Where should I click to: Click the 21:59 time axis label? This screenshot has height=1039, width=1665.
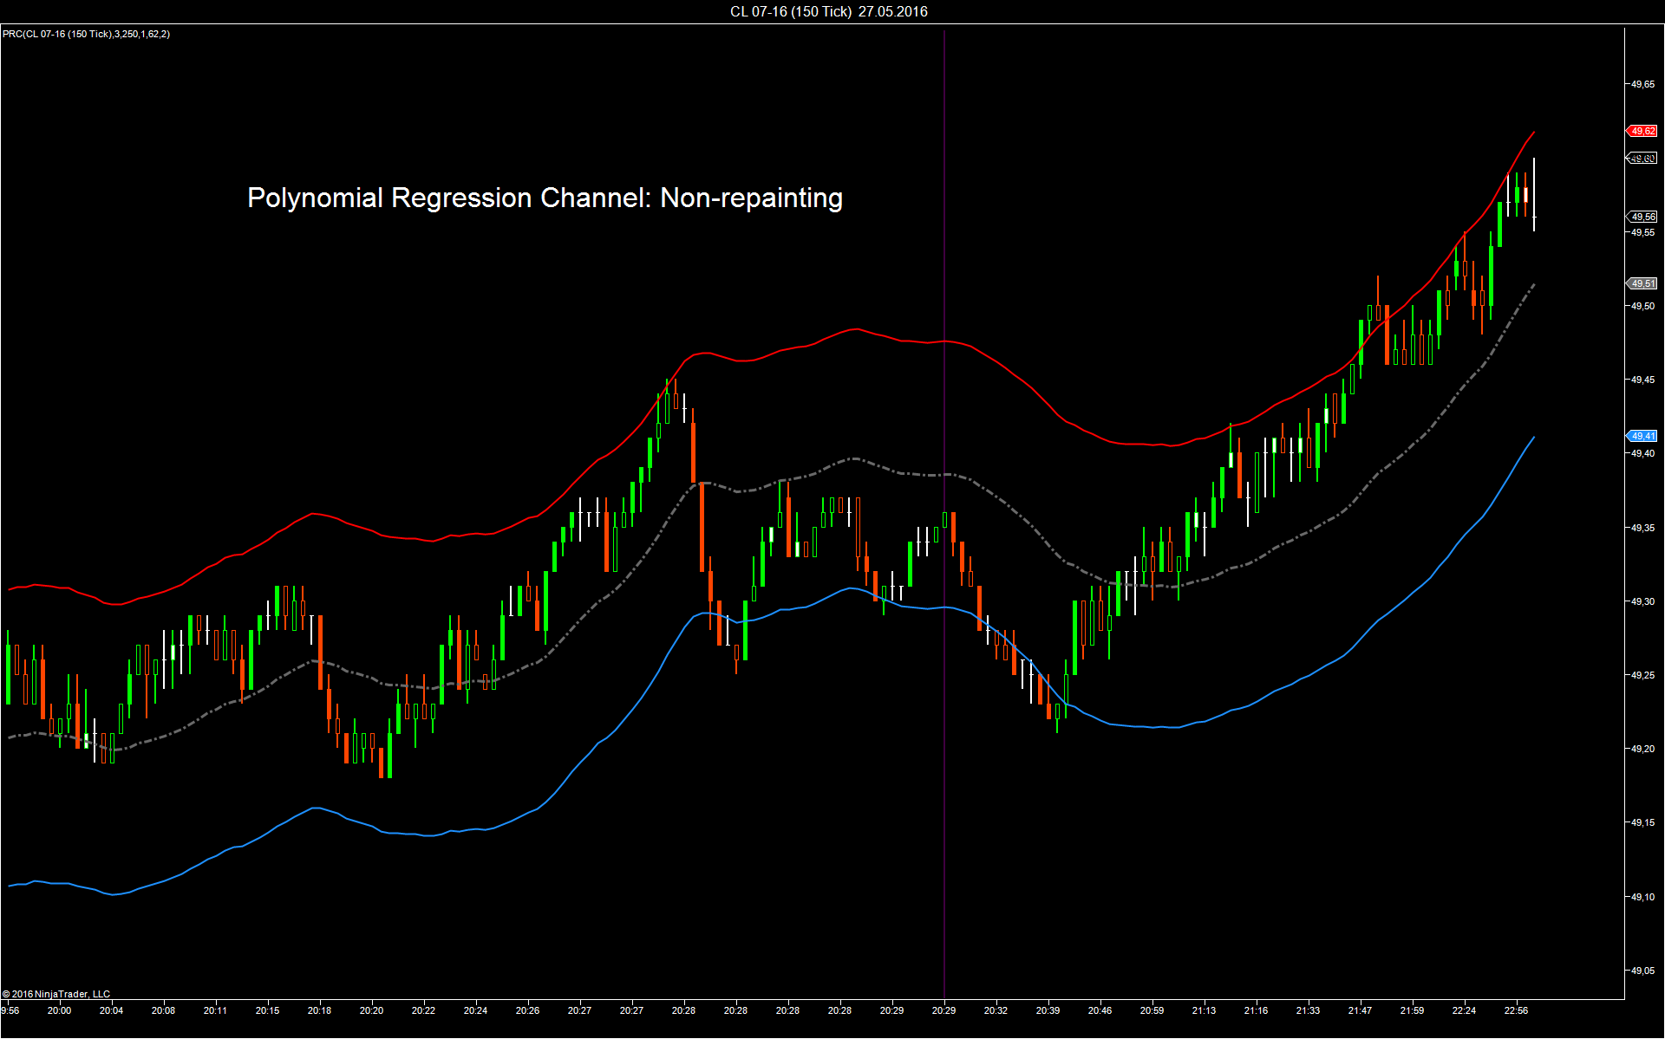[1412, 1010]
